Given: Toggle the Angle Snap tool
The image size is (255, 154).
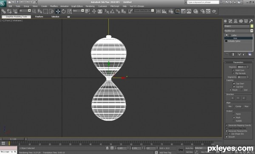Looking at the screenshot, I should (x=112, y=11).
